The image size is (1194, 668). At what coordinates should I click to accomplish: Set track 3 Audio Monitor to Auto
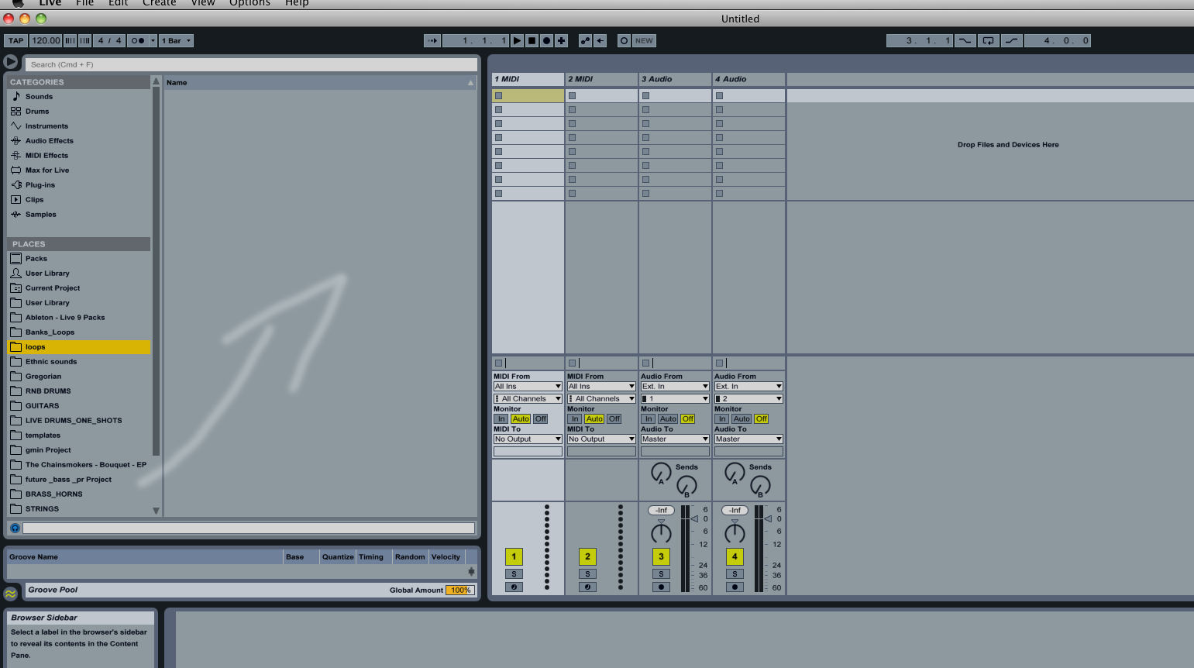point(668,418)
